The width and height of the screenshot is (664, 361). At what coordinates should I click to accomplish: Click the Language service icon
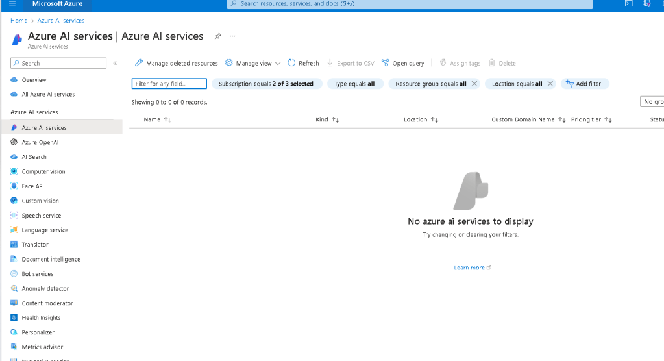(x=14, y=230)
